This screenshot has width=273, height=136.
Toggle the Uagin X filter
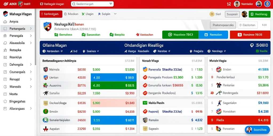click(87, 14)
